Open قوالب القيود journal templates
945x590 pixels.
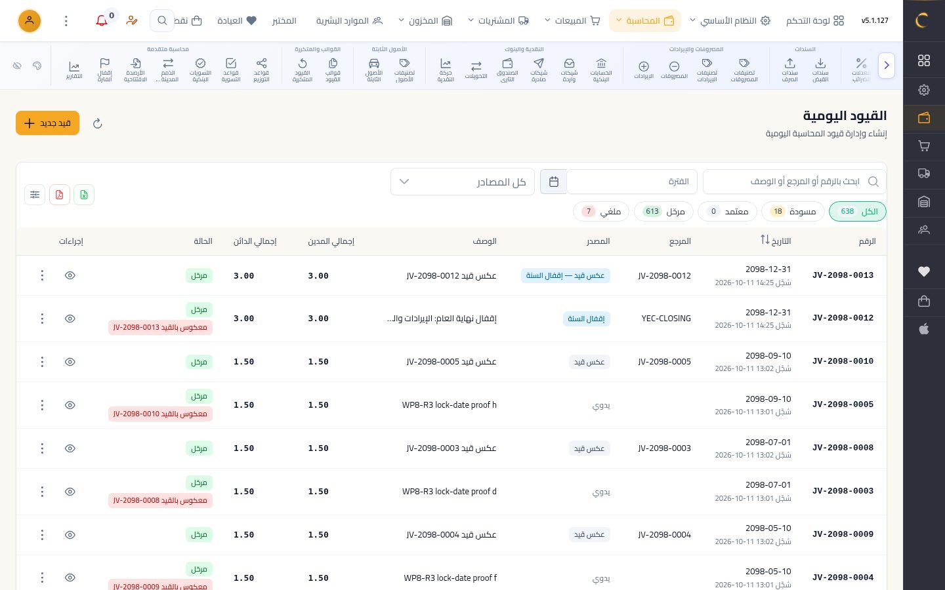pos(333,69)
